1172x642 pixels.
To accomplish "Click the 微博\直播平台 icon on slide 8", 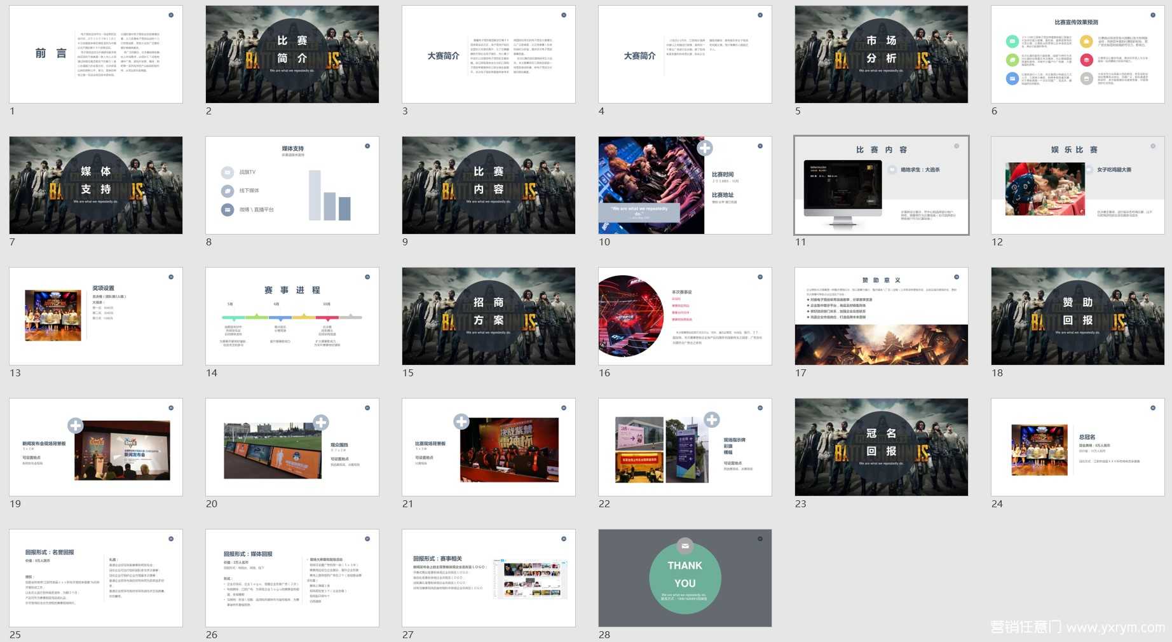I will [x=228, y=209].
